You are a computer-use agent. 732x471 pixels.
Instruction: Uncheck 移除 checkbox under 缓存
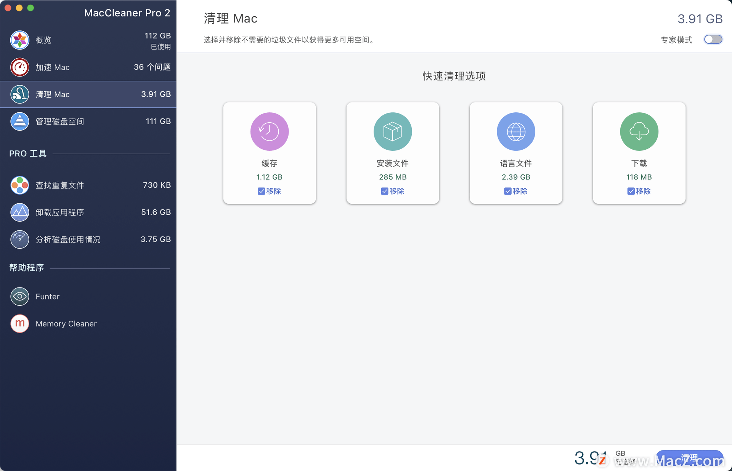pyautogui.click(x=261, y=191)
